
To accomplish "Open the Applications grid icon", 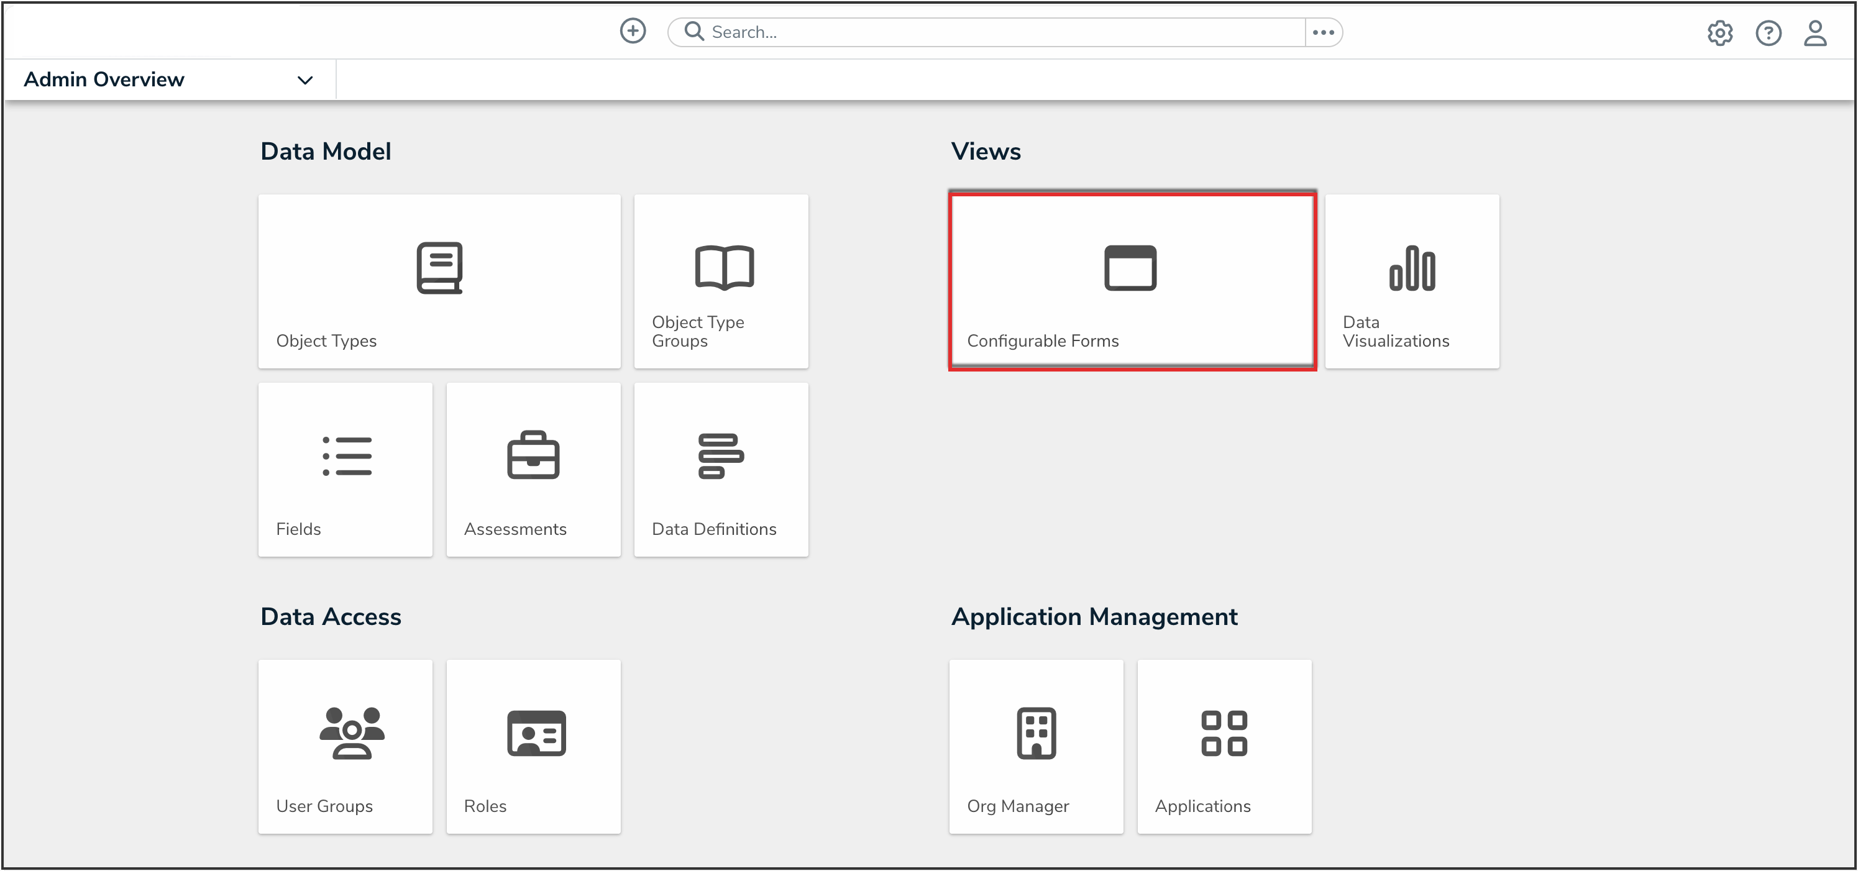I will (1224, 733).
